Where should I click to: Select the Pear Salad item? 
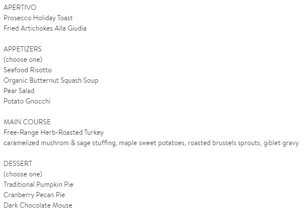pos(19,91)
